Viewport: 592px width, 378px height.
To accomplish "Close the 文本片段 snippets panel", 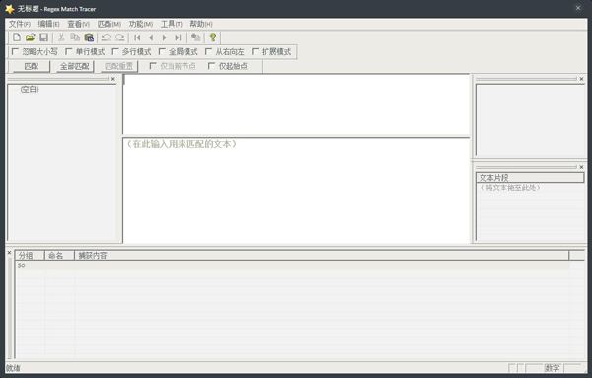I will coord(581,167).
